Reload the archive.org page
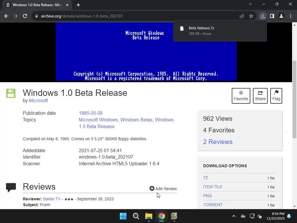The height and width of the screenshot is (223, 297). pyautogui.click(x=25, y=16)
